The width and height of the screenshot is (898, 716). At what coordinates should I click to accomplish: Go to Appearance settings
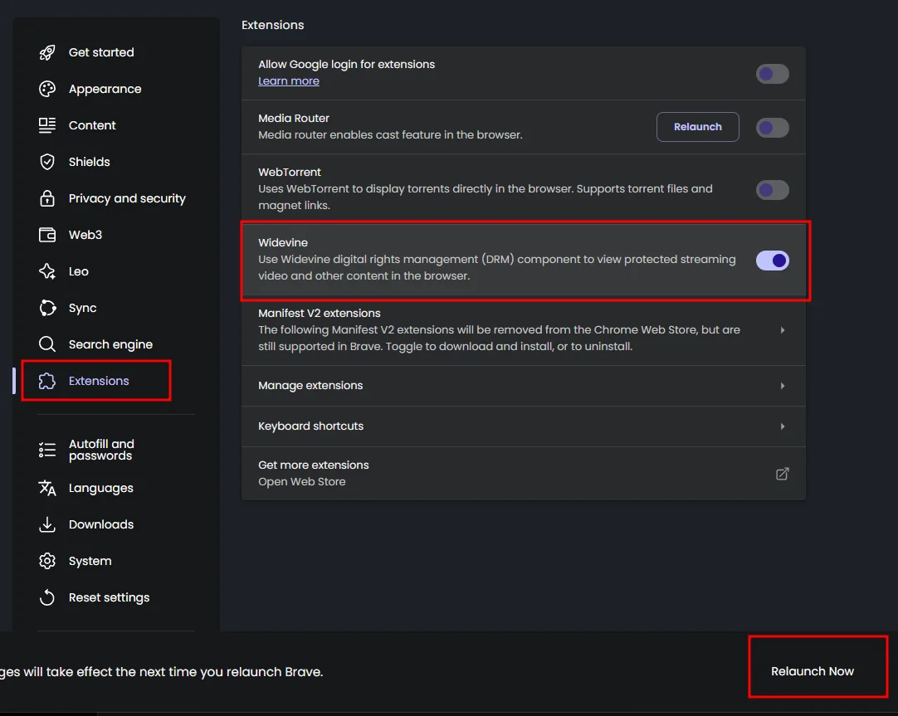click(105, 90)
